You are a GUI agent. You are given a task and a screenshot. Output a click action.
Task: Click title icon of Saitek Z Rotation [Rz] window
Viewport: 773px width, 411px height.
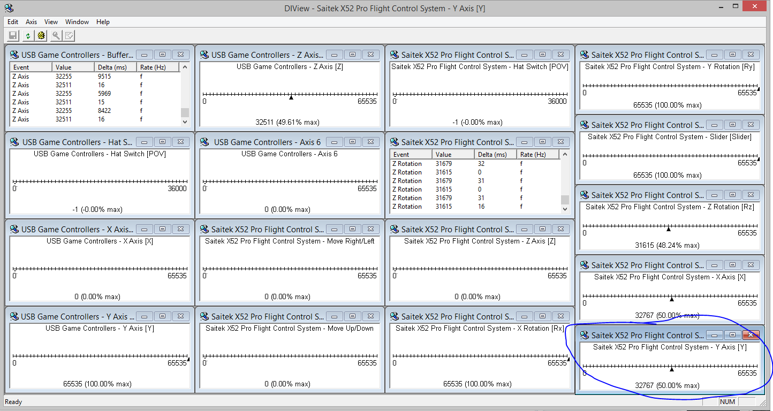585,195
